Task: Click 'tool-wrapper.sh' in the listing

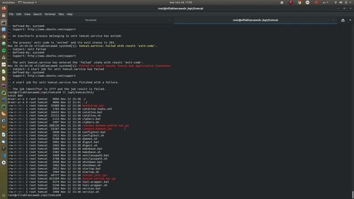Action: (x=95, y=185)
